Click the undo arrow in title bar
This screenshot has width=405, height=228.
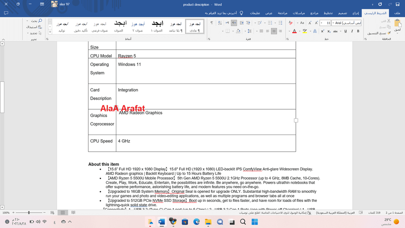pyautogui.click(x=380, y=4)
